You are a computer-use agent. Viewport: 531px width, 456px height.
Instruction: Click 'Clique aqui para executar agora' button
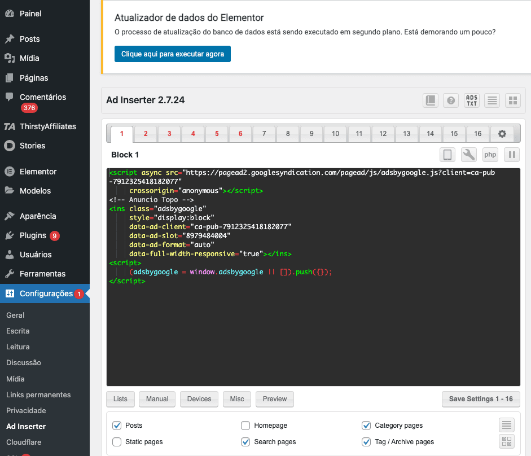172,54
